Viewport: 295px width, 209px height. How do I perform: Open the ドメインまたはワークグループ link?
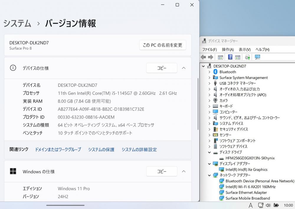pyautogui.click(x=58, y=149)
